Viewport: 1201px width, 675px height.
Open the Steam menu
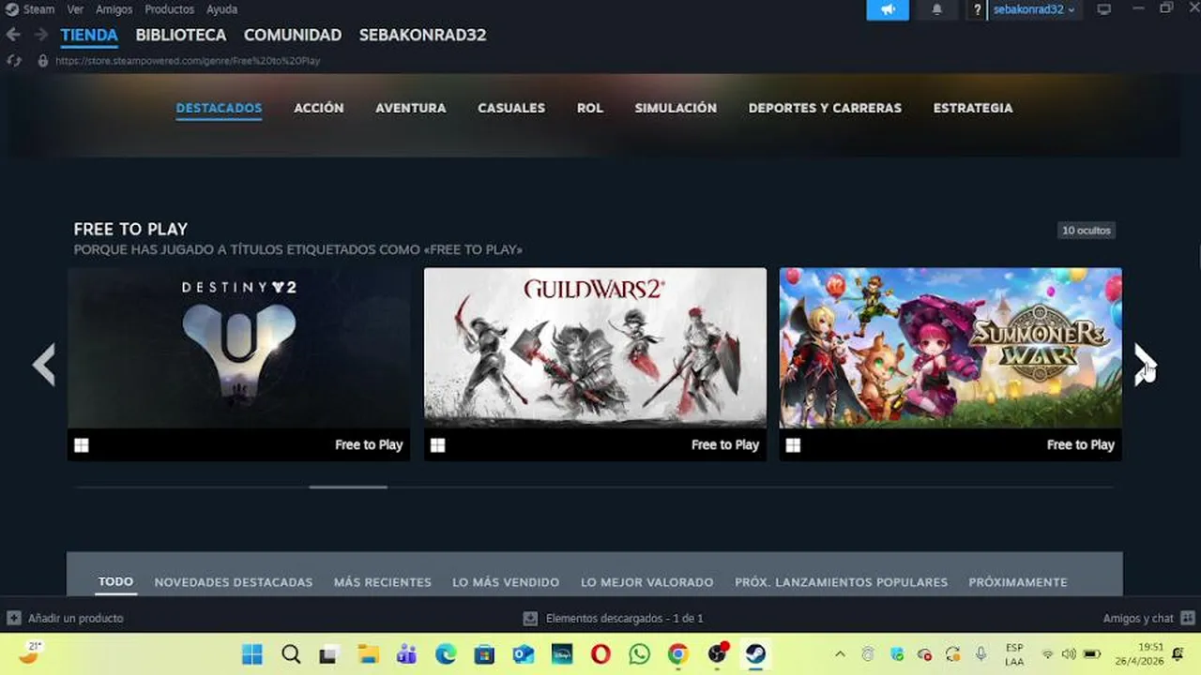point(31,9)
